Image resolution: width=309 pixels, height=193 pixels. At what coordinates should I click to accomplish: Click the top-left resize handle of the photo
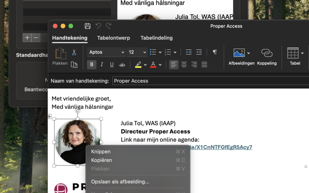54,119
